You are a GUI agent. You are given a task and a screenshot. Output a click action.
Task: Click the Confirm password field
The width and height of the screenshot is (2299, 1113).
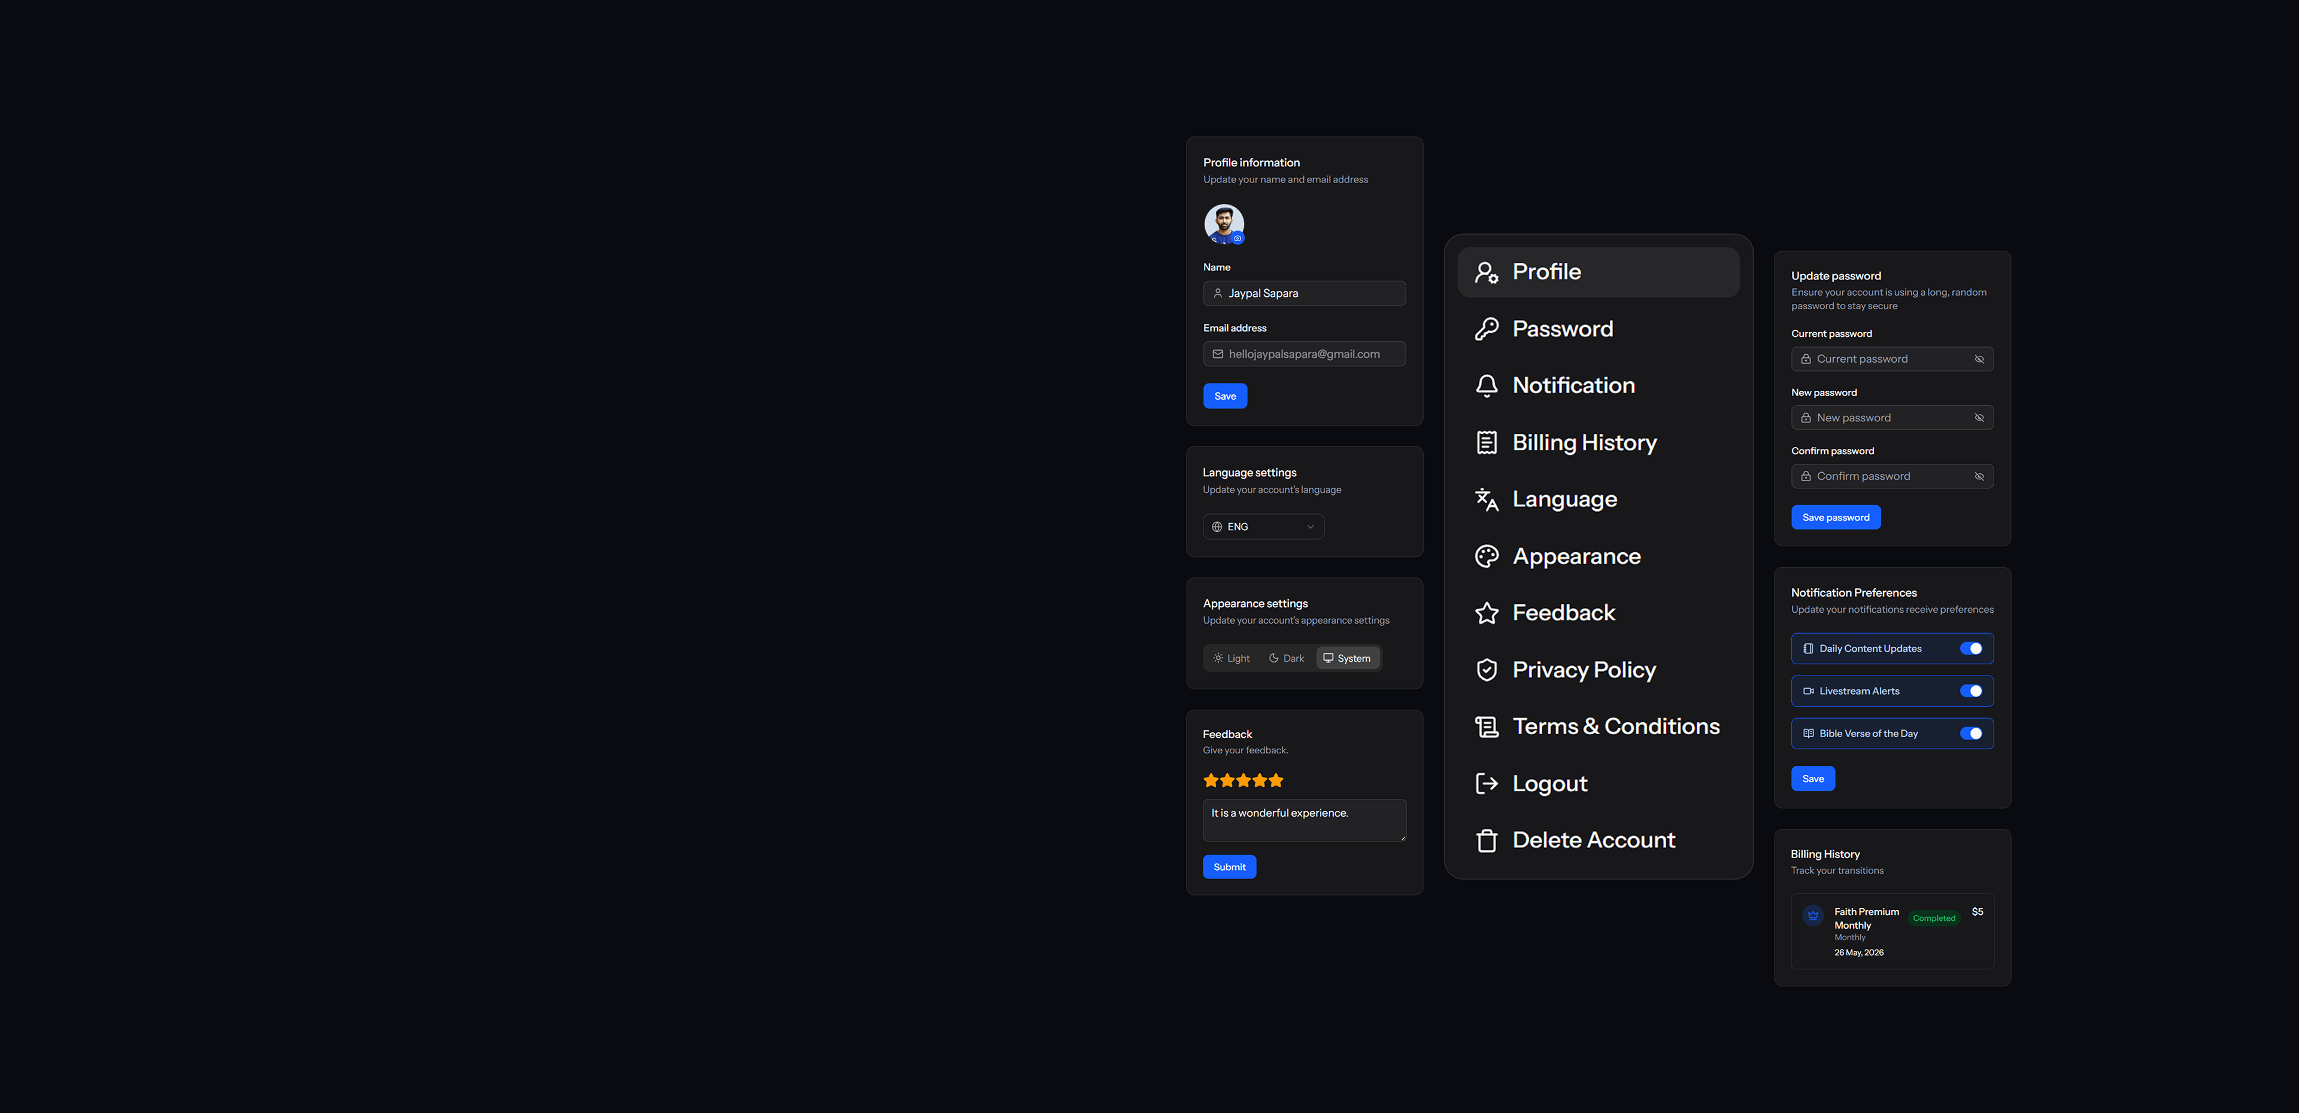[1892, 476]
